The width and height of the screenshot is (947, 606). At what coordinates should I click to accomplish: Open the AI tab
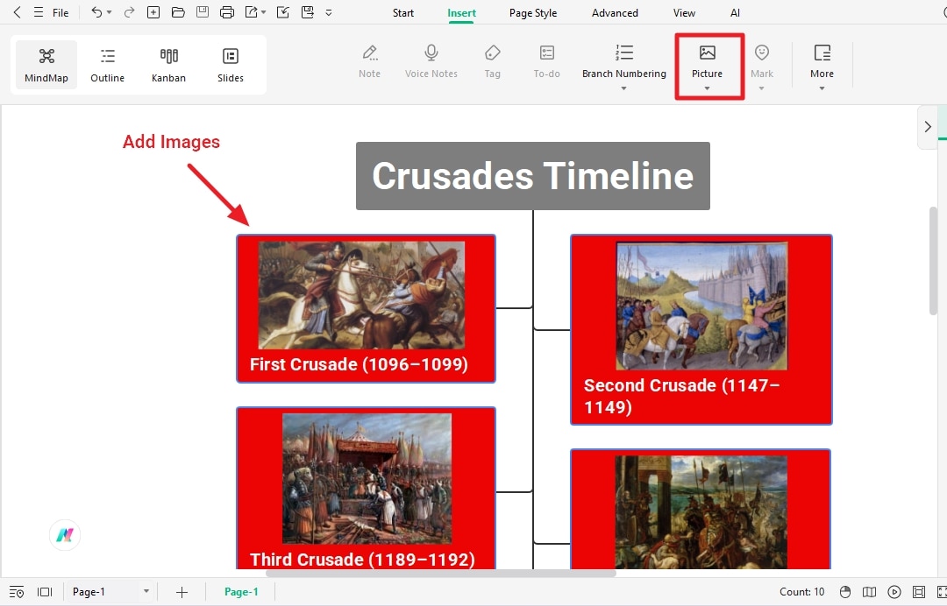(x=735, y=12)
